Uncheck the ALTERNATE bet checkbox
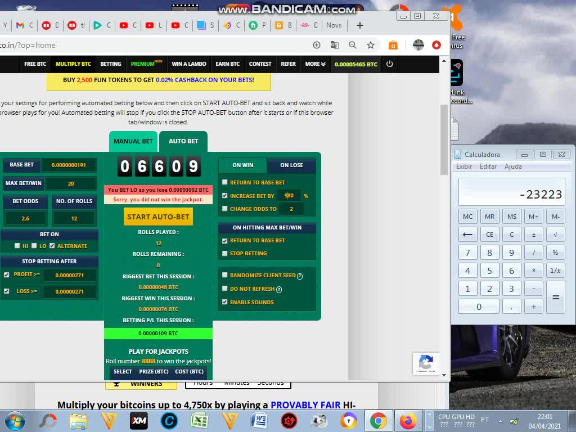Viewport: 576px width, 432px height. coord(52,246)
